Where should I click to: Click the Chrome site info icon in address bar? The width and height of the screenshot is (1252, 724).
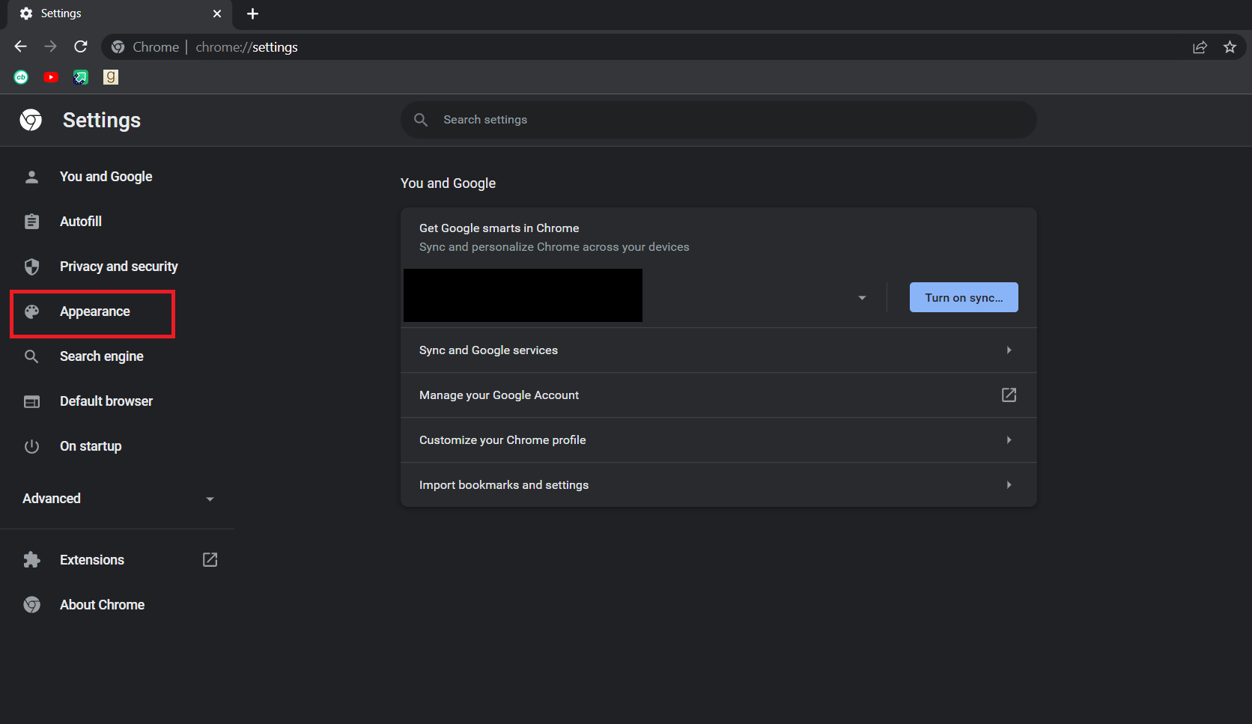118,47
